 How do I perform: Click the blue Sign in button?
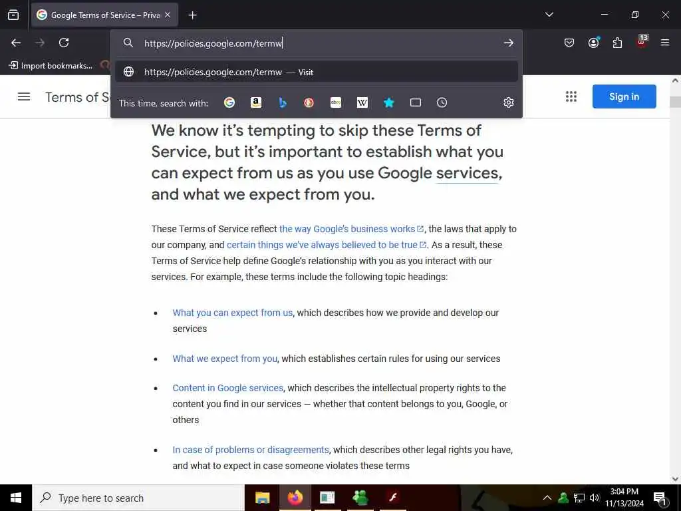[x=624, y=96]
